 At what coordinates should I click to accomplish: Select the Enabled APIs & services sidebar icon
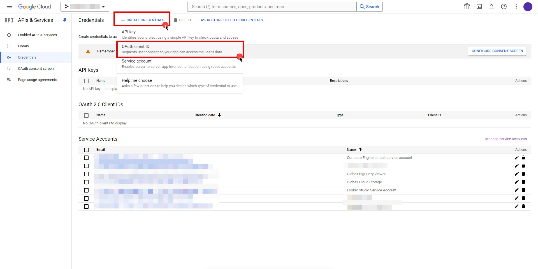coord(9,35)
